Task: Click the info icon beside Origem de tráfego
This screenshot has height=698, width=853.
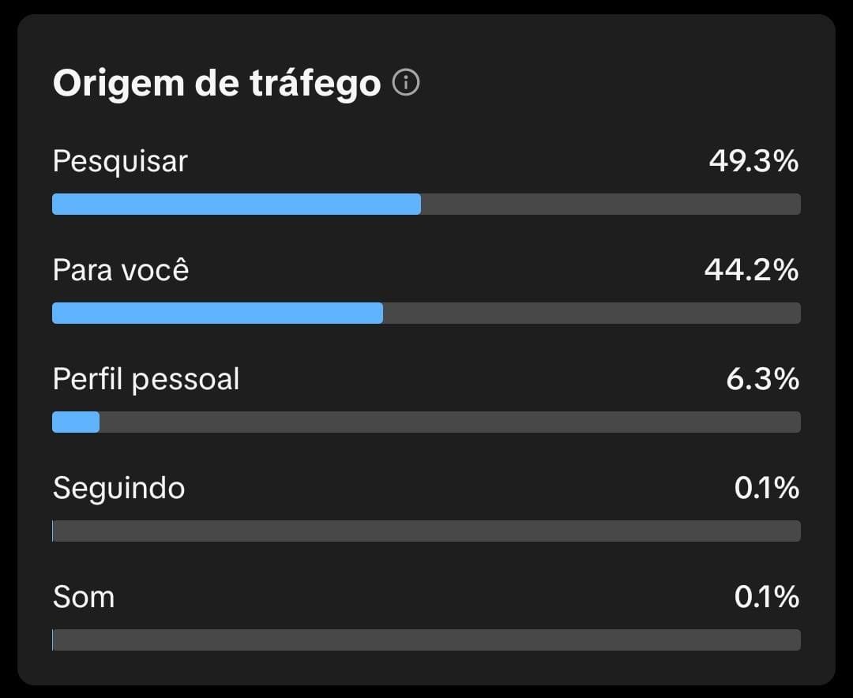Action: [x=406, y=82]
